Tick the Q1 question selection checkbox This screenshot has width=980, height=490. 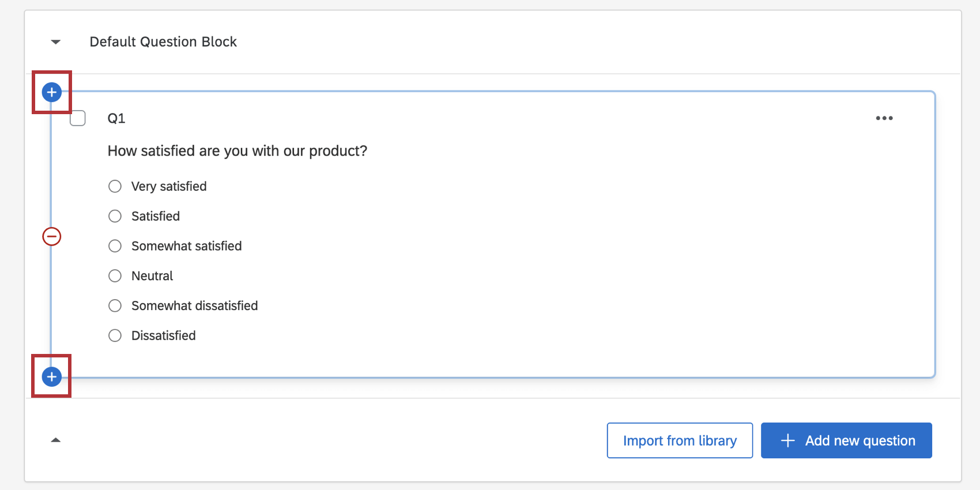[x=78, y=118]
